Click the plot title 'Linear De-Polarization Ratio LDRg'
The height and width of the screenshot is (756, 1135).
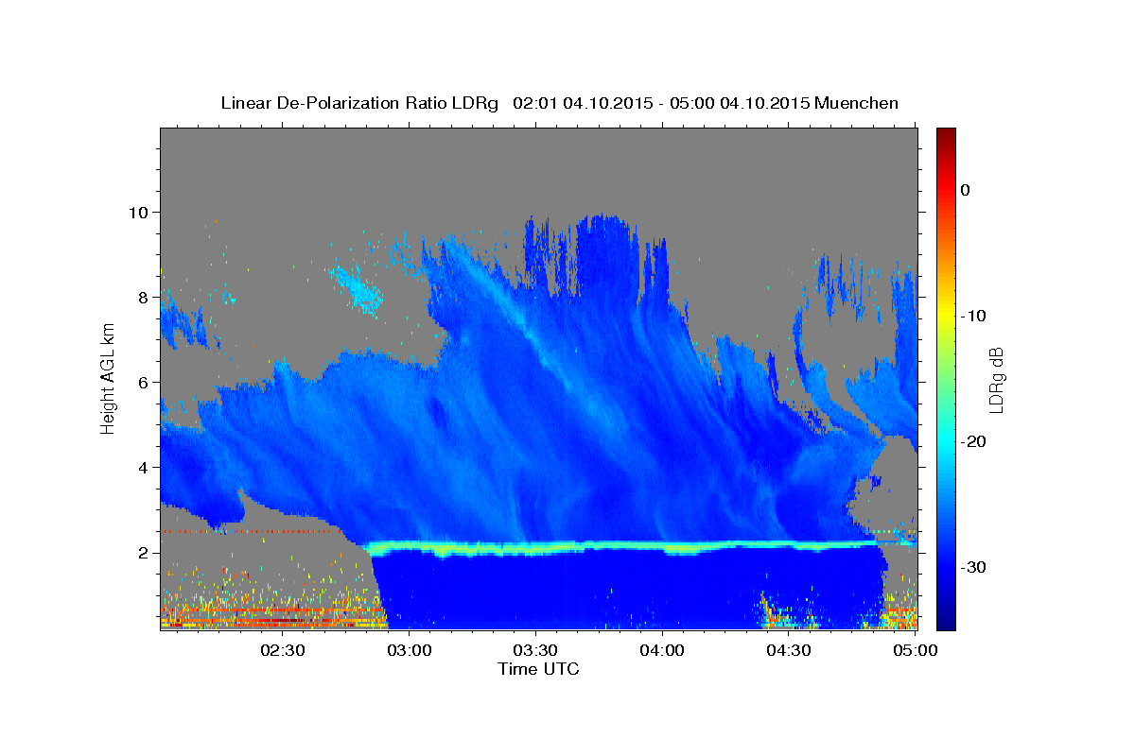point(358,103)
